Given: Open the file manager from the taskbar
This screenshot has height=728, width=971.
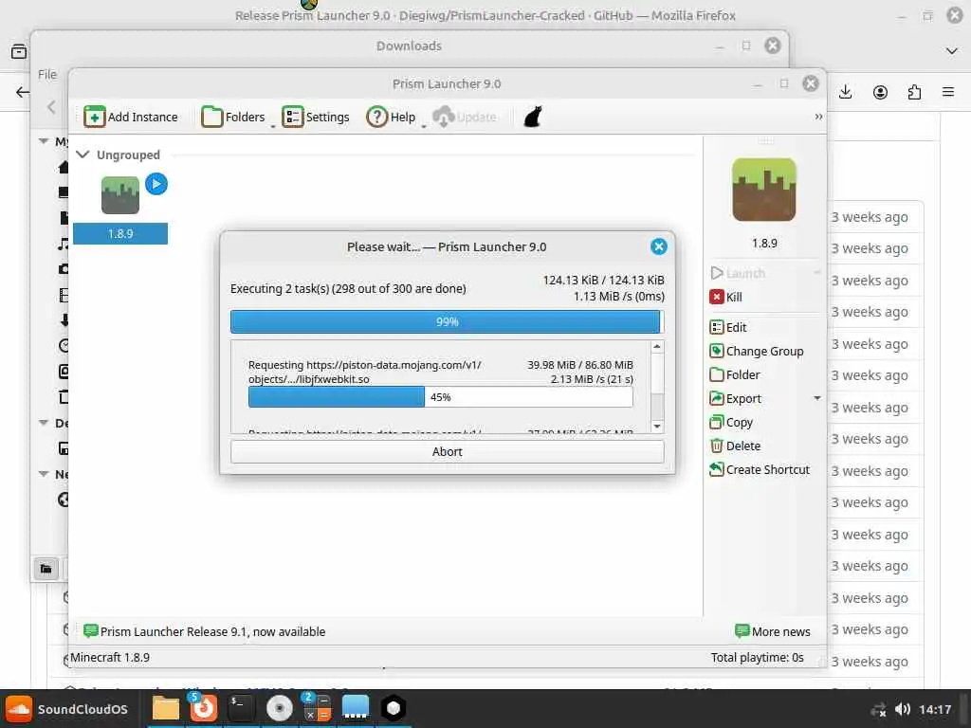Looking at the screenshot, I should tap(165, 708).
